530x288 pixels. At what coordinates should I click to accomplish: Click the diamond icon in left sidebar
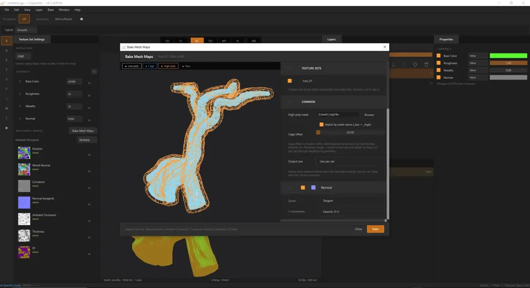pyautogui.click(x=7, y=128)
